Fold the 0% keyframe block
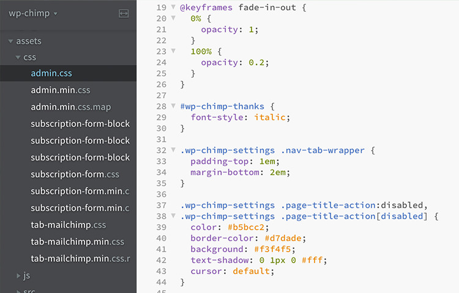Viewport: 459px width, 293px height. pos(174,19)
